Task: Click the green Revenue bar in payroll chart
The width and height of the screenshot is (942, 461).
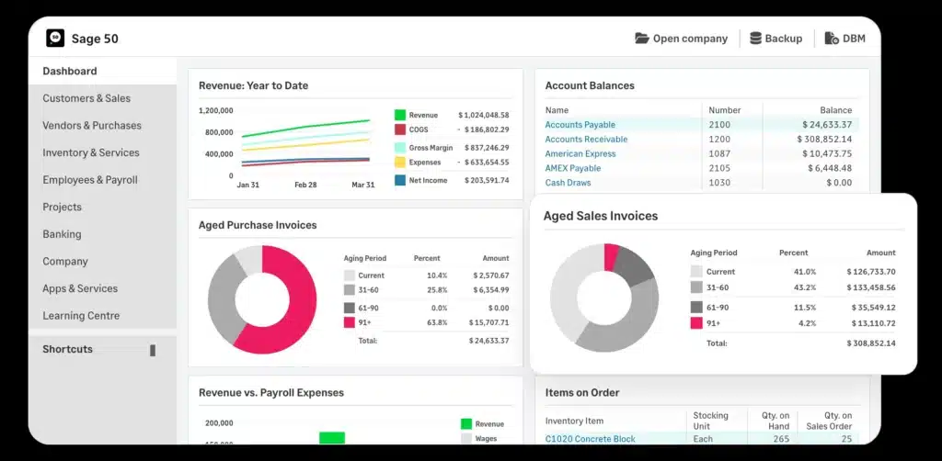Action: [x=331, y=438]
